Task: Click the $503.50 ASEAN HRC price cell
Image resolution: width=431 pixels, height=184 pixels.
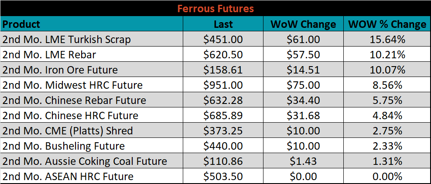Action: click(x=223, y=176)
